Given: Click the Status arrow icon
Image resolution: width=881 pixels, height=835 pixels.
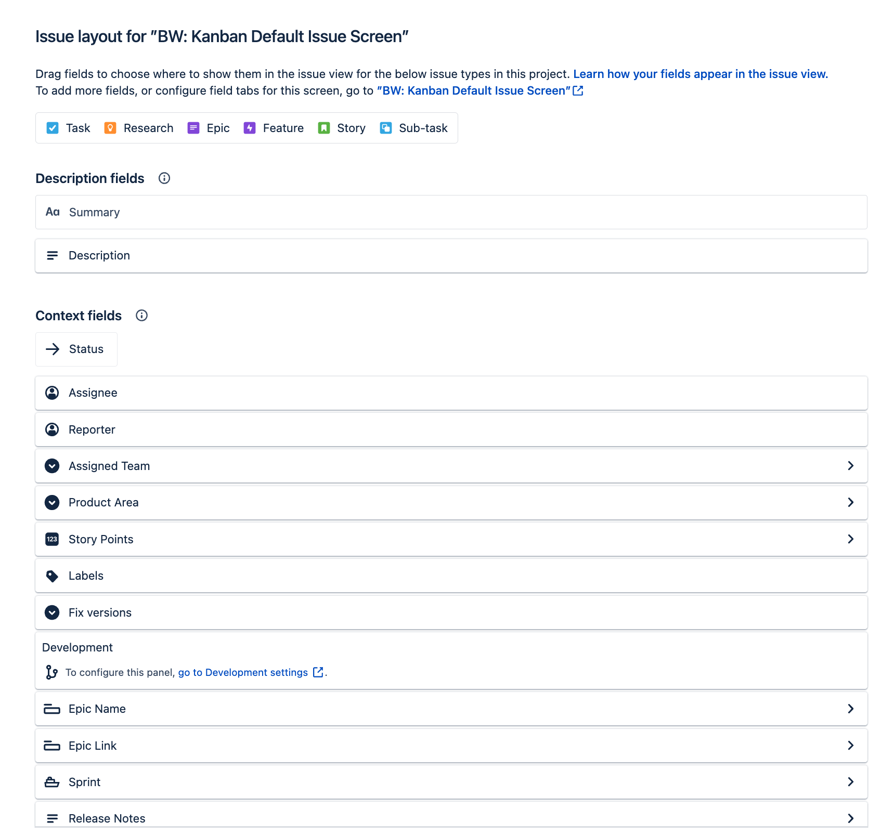Looking at the screenshot, I should point(53,349).
